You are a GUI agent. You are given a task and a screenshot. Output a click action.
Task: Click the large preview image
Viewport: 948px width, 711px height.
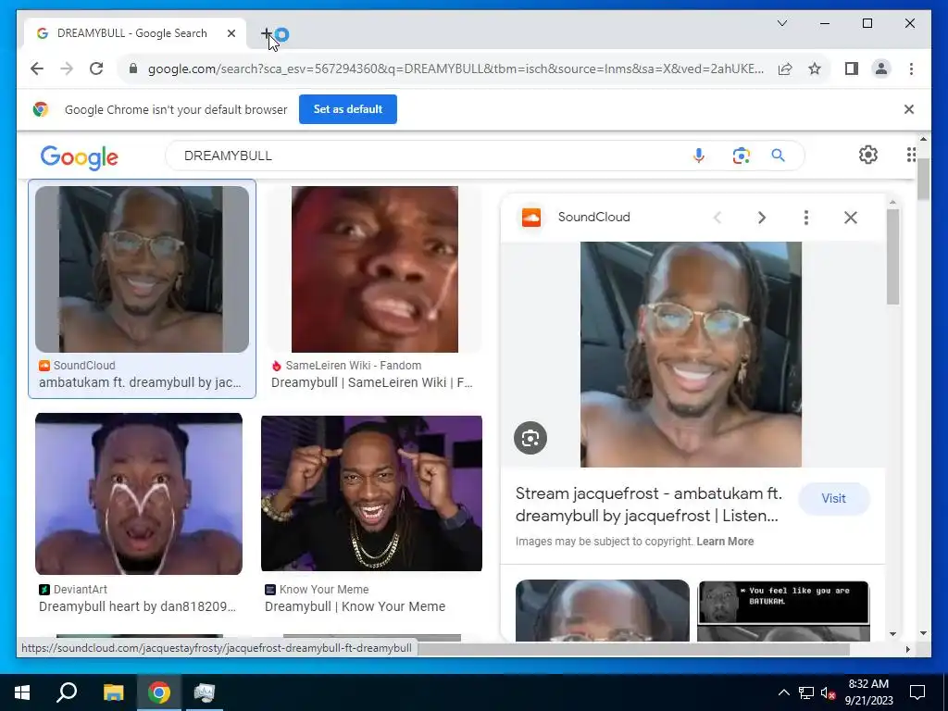(x=691, y=355)
